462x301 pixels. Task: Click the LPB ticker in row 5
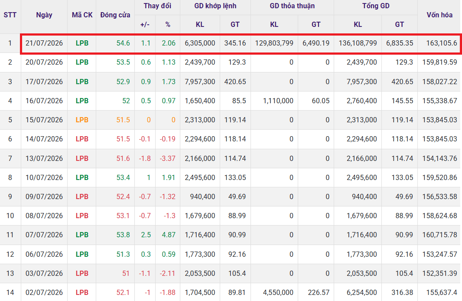[82, 120]
